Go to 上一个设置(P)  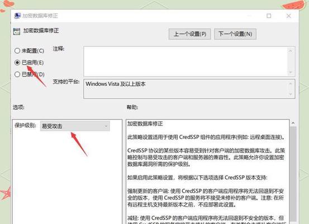pos(190,34)
